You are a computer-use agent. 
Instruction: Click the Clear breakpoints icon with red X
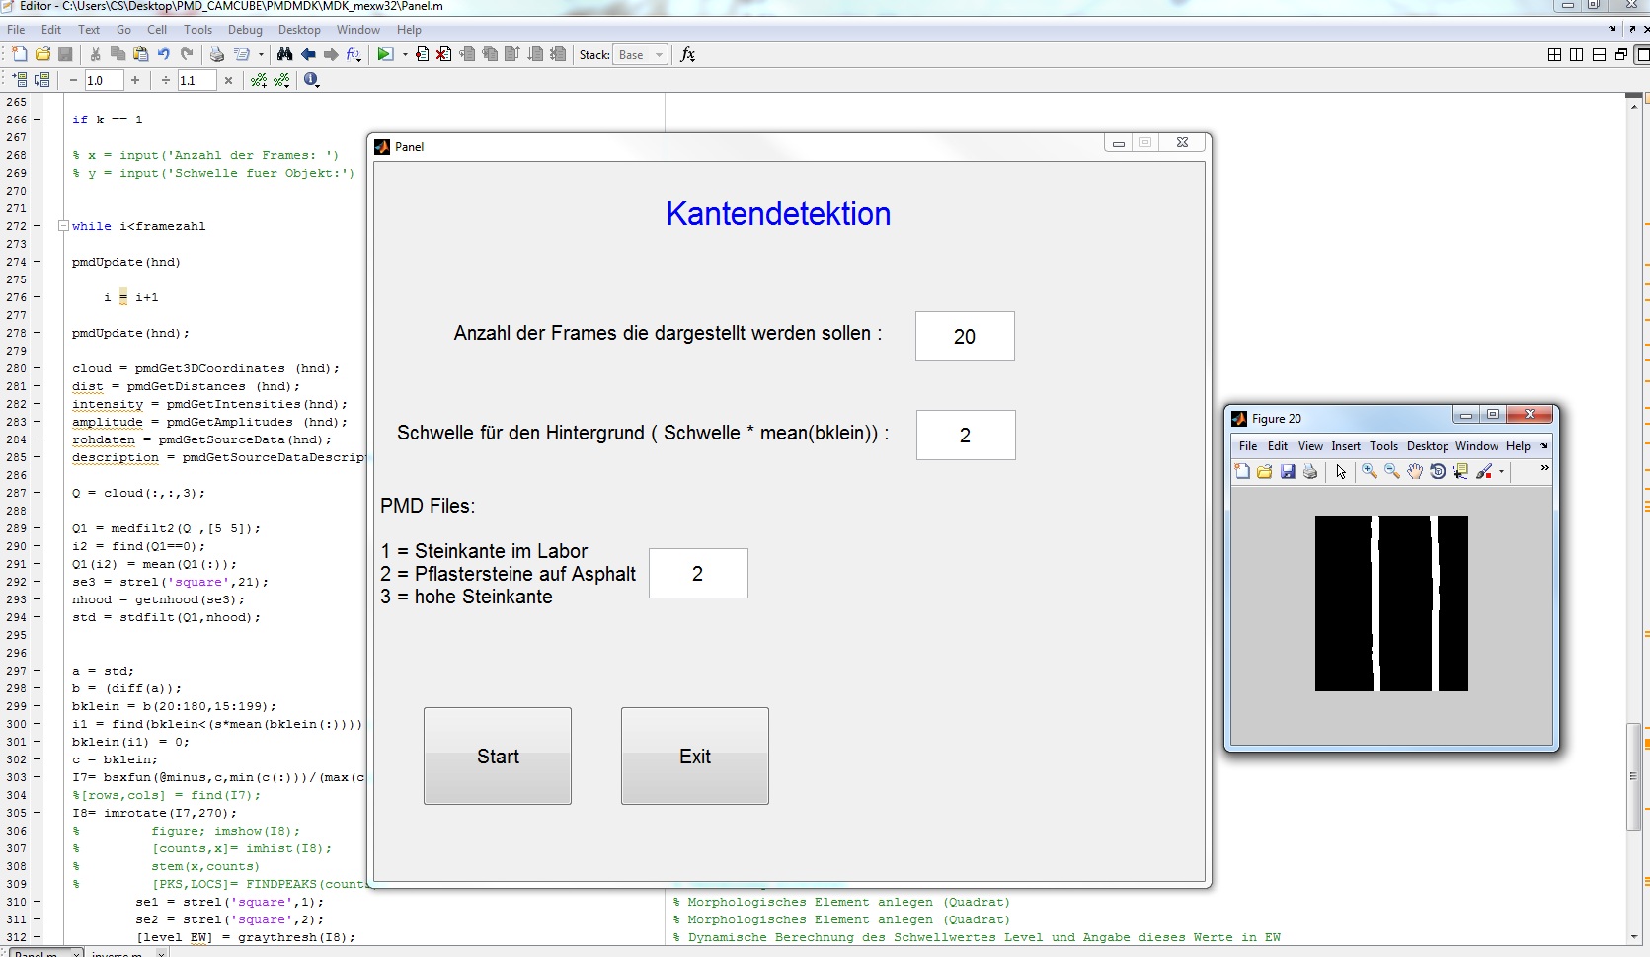pos(444,55)
